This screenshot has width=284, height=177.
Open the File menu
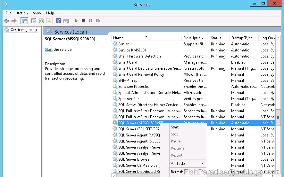tap(9, 13)
